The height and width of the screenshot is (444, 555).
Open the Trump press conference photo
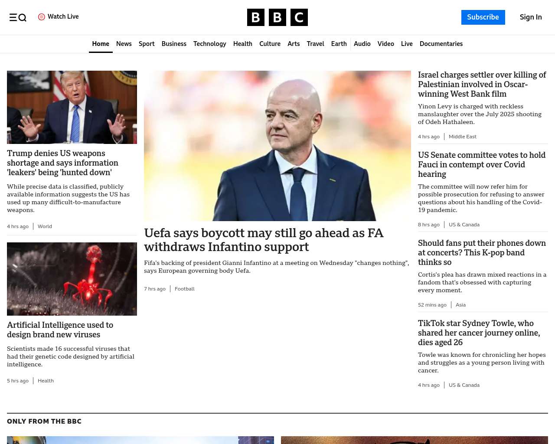pyautogui.click(x=72, y=107)
